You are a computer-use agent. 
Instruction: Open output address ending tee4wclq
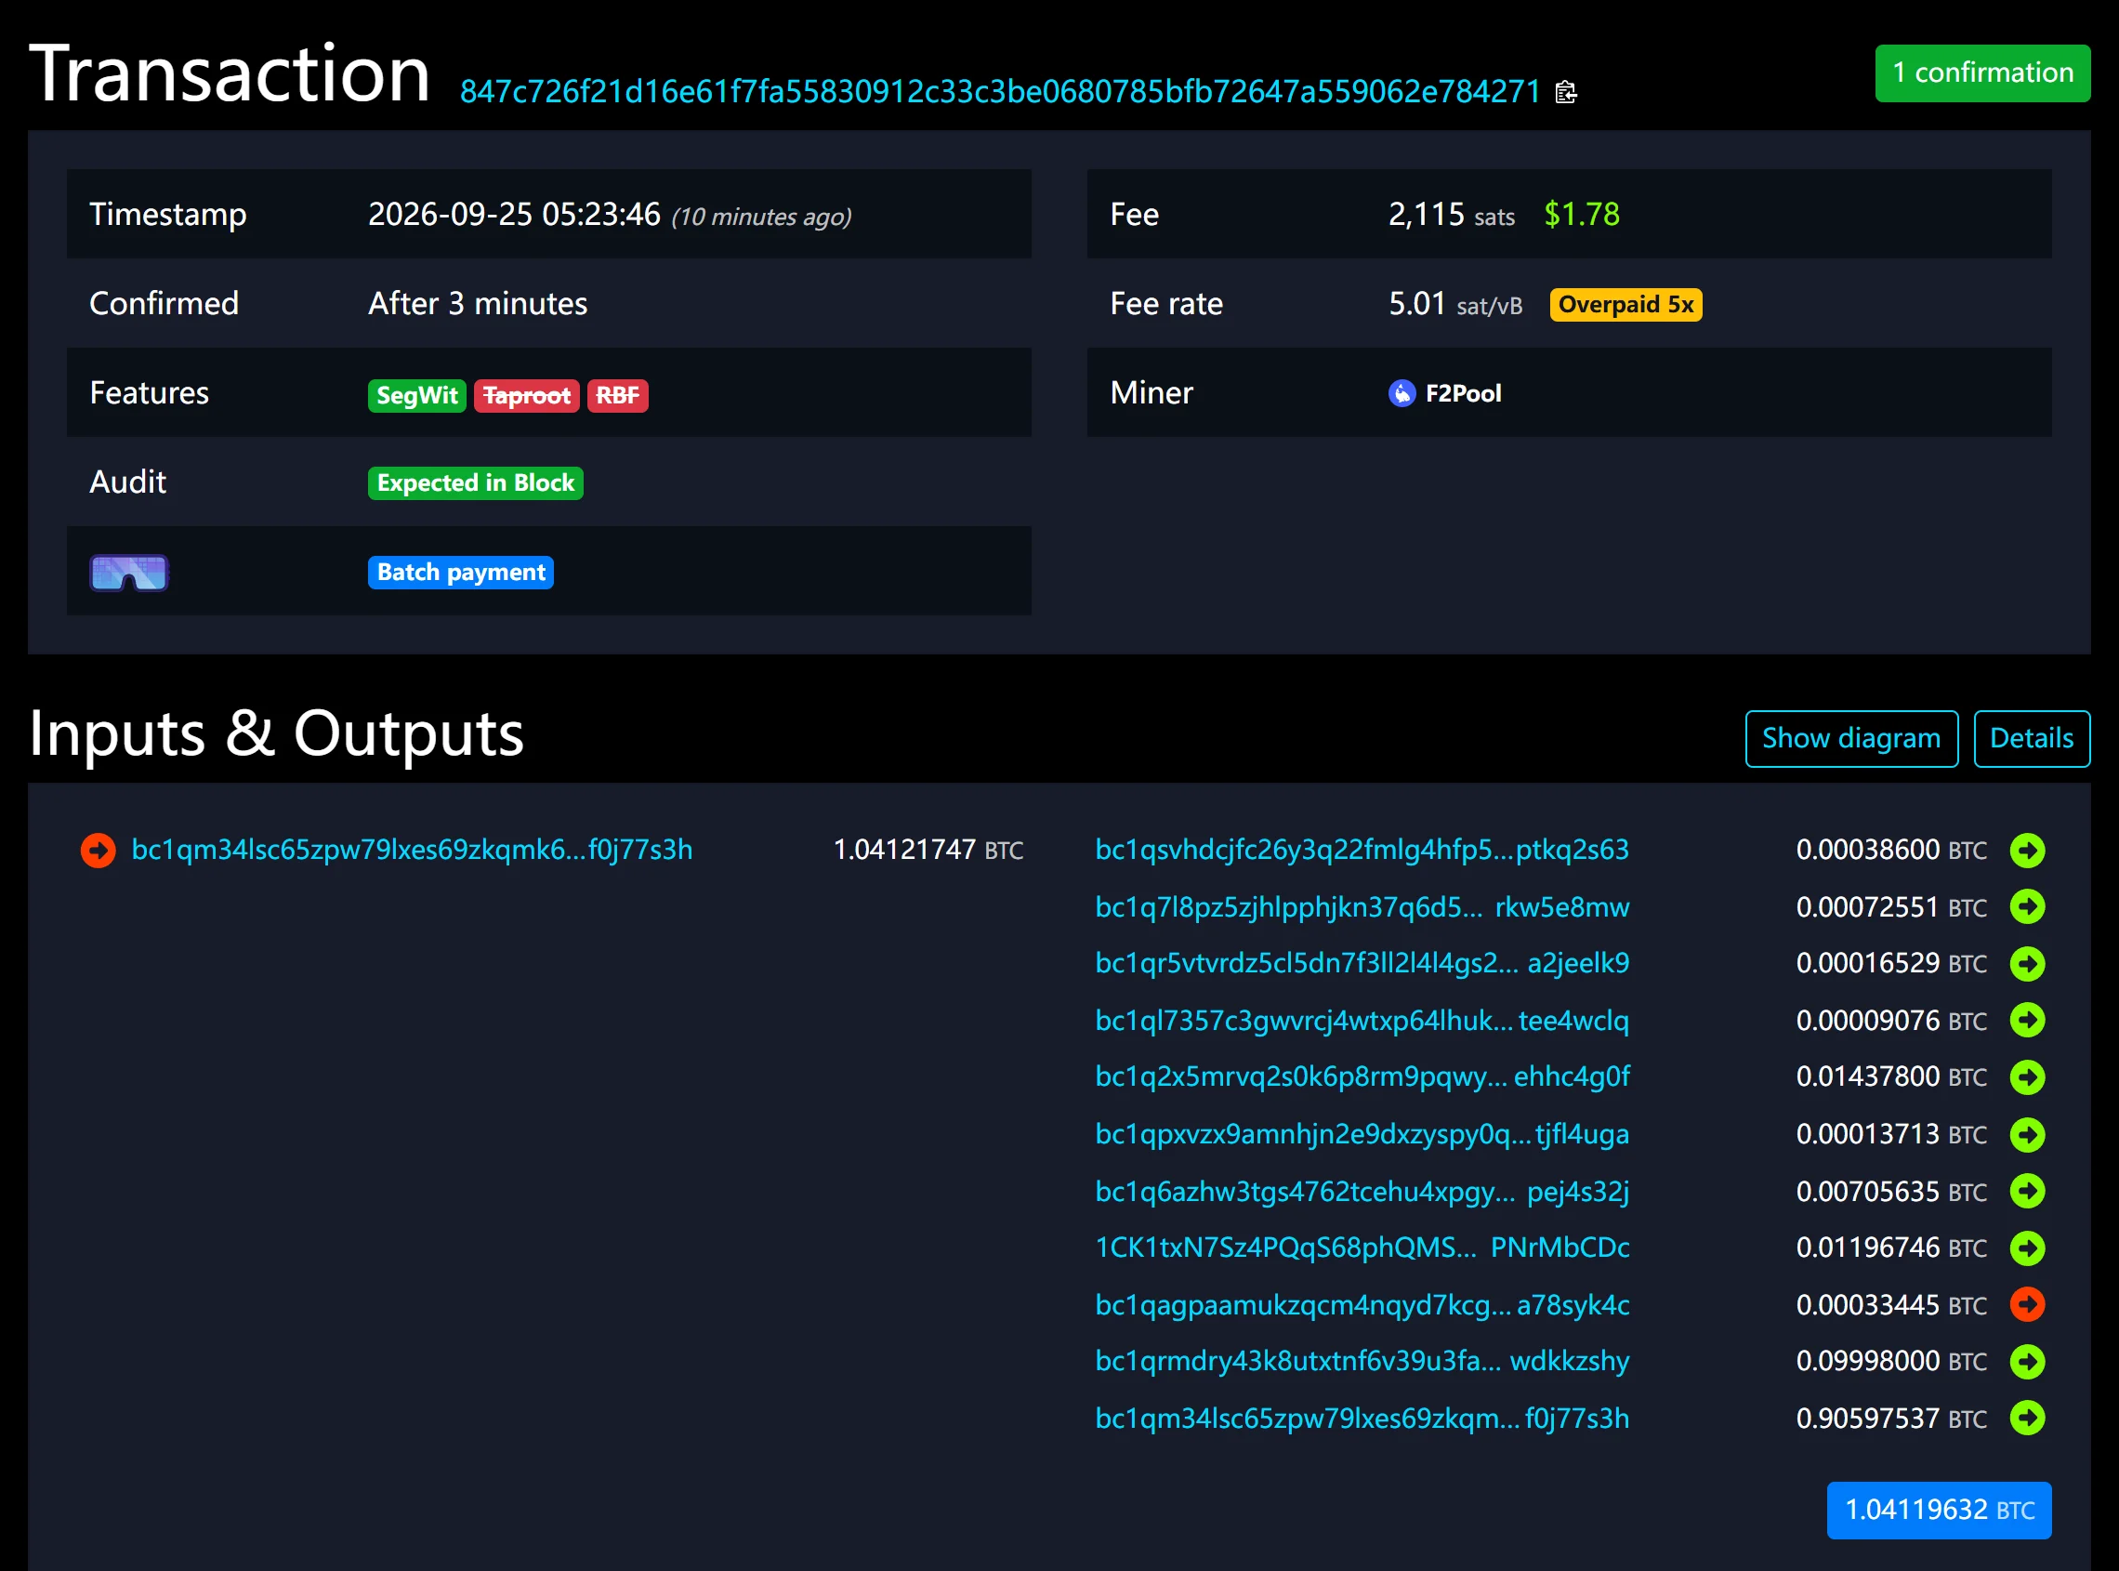coord(1362,1021)
